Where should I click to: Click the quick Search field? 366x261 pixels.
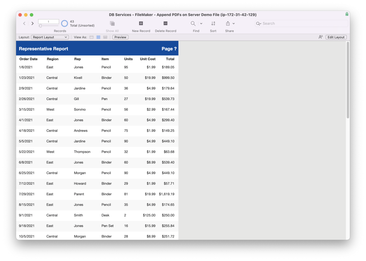[x=302, y=23]
